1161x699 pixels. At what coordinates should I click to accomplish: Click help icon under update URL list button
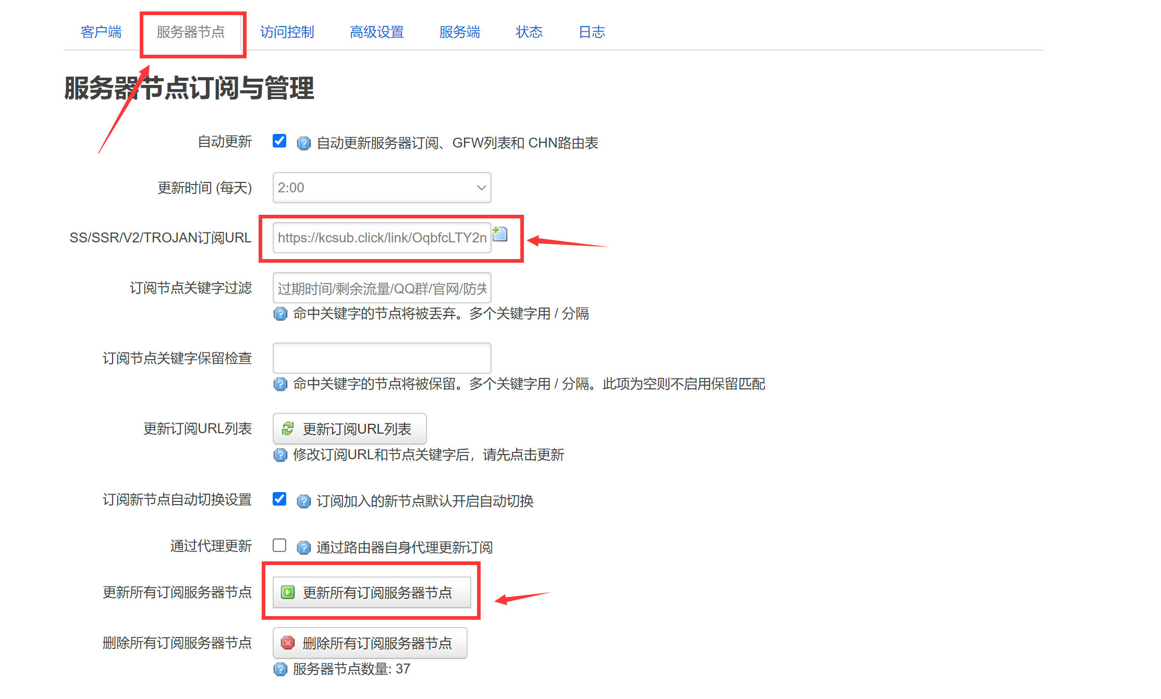280,455
